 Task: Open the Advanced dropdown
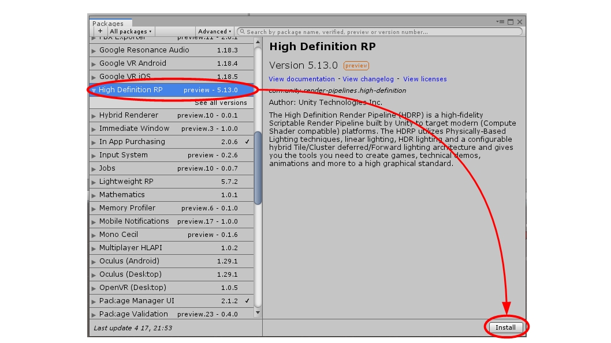pyautogui.click(x=214, y=31)
